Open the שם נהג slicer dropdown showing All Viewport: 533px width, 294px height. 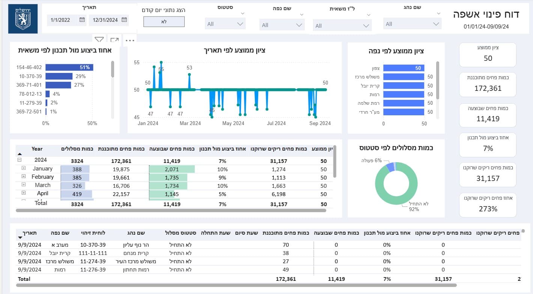click(413, 24)
